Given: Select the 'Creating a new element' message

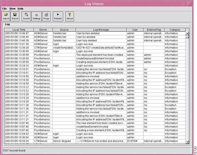Looking at the screenshot, I should 101,130.
